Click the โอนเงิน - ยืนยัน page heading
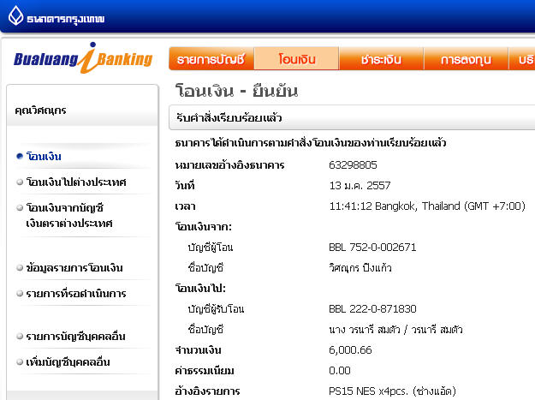This screenshot has width=535, height=400. 236,91
